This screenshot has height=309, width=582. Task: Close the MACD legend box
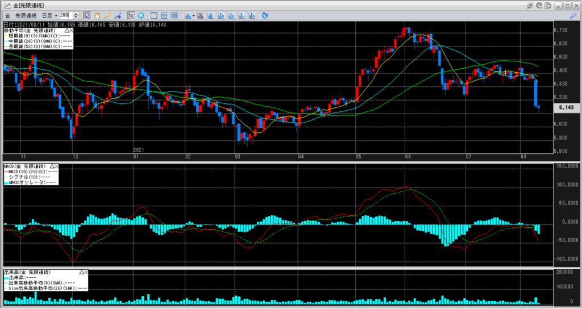[x=56, y=166]
